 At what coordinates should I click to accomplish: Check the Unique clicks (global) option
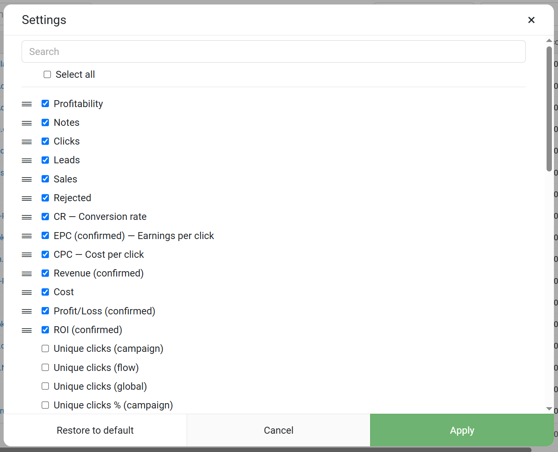pyautogui.click(x=45, y=386)
